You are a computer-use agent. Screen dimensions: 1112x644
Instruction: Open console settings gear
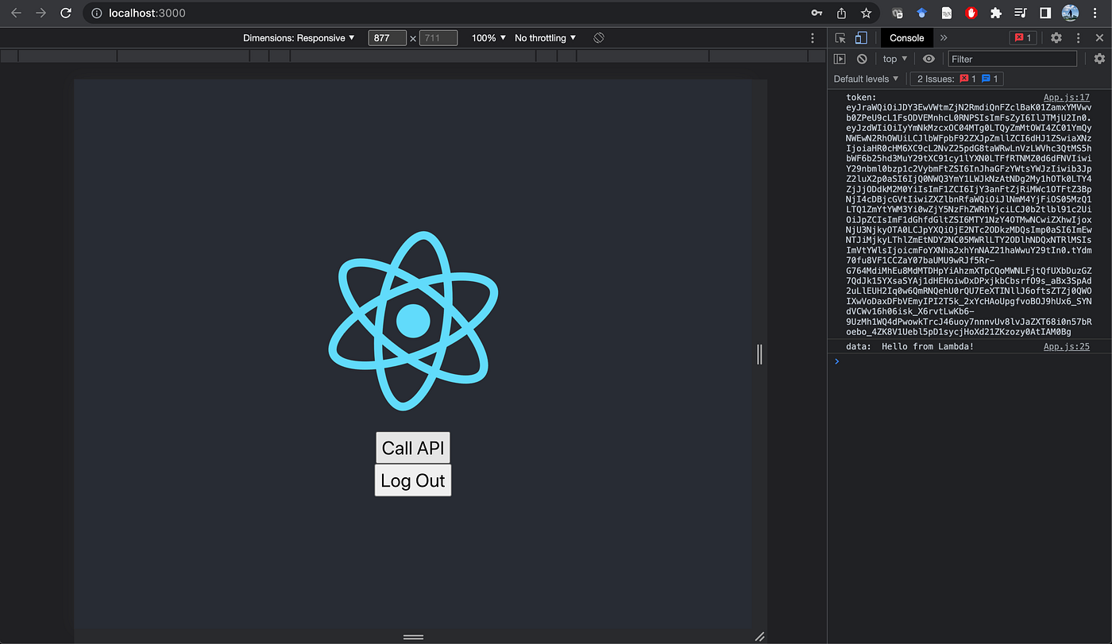[x=1099, y=59]
